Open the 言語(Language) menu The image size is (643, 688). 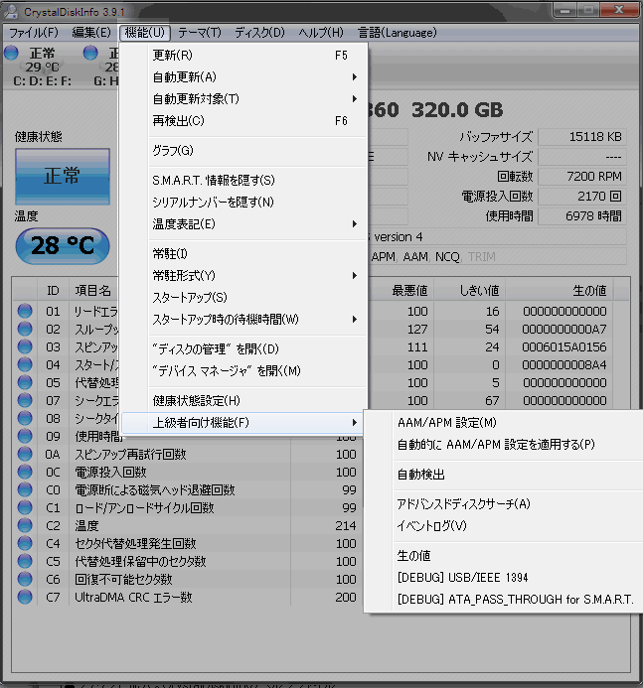[x=398, y=33]
